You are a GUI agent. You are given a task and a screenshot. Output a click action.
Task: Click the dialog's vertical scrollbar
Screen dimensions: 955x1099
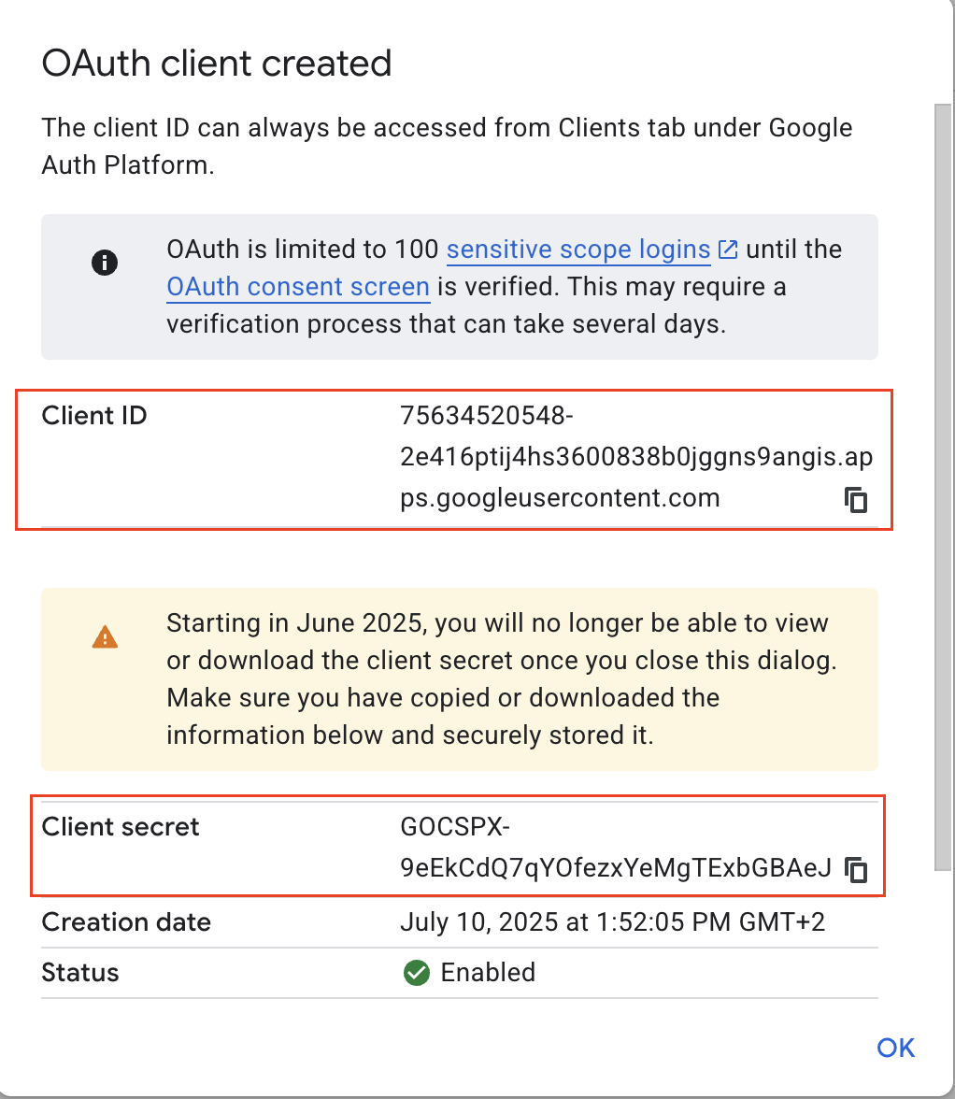coord(942,467)
